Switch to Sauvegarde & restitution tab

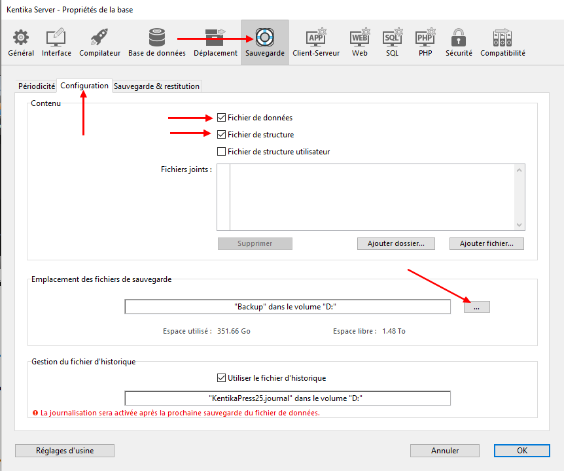point(156,86)
